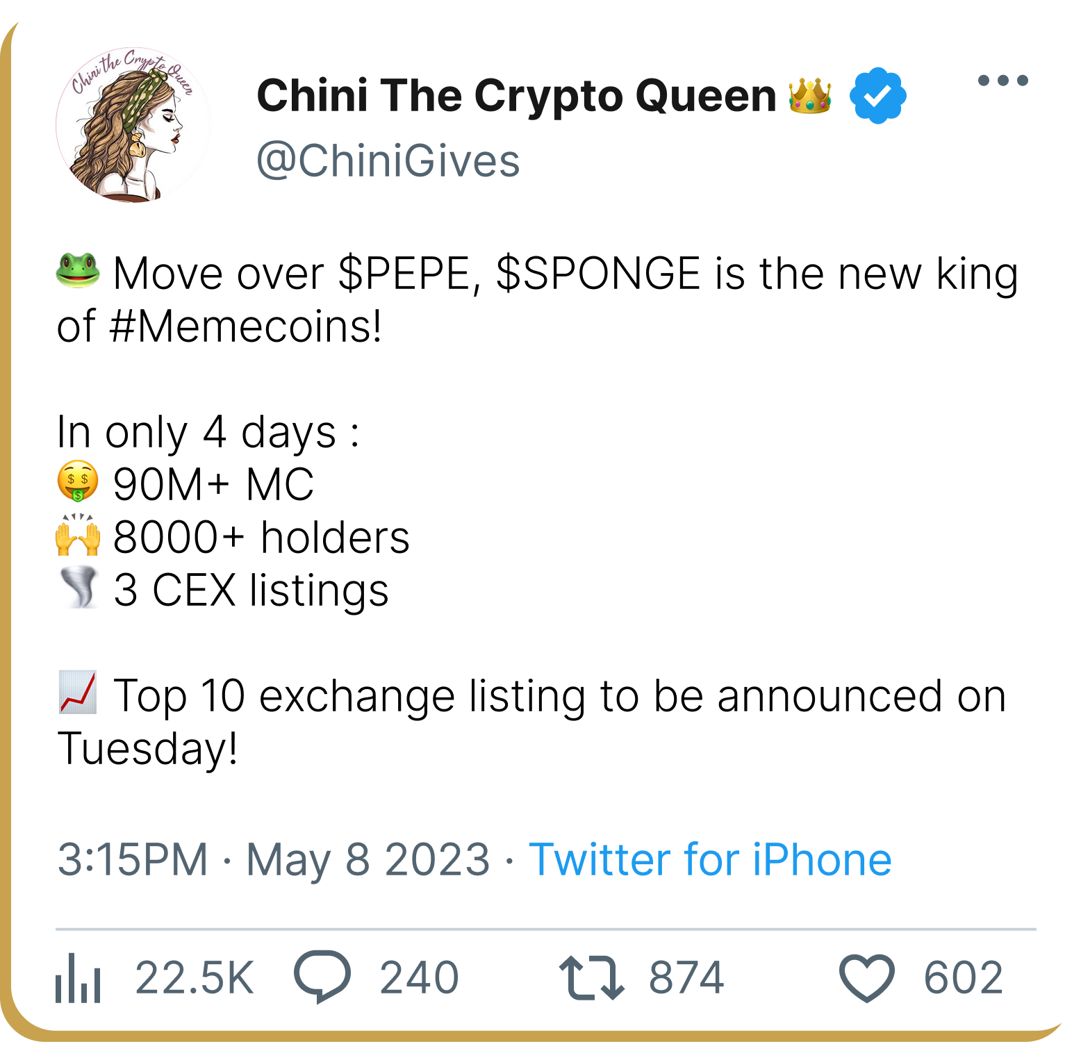This screenshot has height=1042, width=1081.
Task: Like the tweet with the heart icon
Action: click(x=866, y=978)
